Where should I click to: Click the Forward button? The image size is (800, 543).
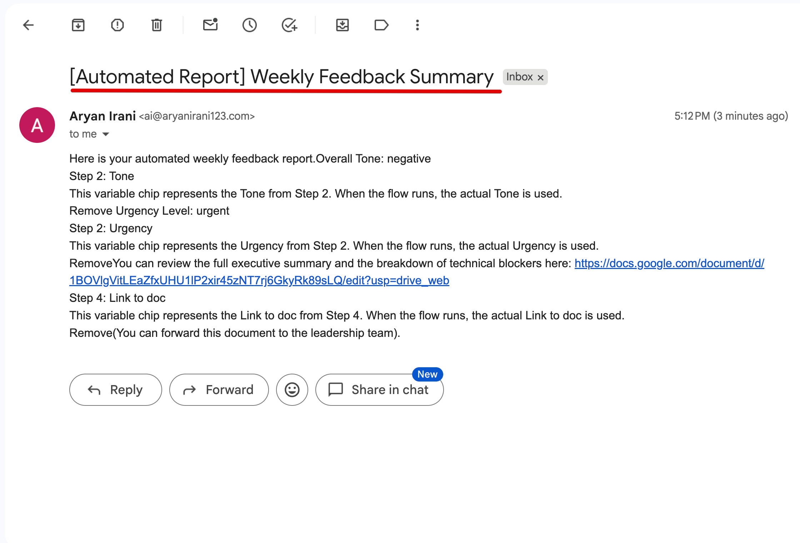pos(219,390)
